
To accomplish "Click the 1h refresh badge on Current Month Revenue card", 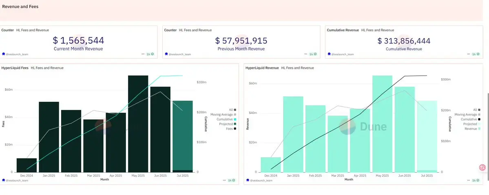I will pos(150,54).
